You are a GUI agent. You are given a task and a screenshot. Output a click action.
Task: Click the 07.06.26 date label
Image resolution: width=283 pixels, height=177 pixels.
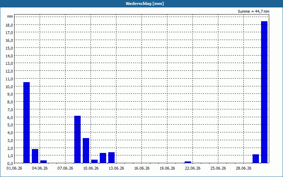pos(65,169)
